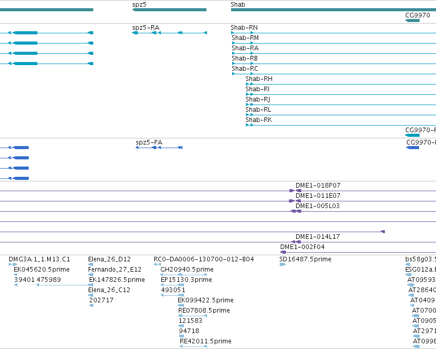The image size is (436, 349).
Task: Select the Shab-RB transcript
Action: (x=245, y=58)
